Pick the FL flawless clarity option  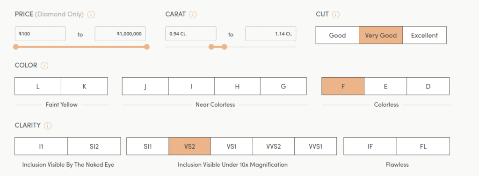tap(423, 147)
